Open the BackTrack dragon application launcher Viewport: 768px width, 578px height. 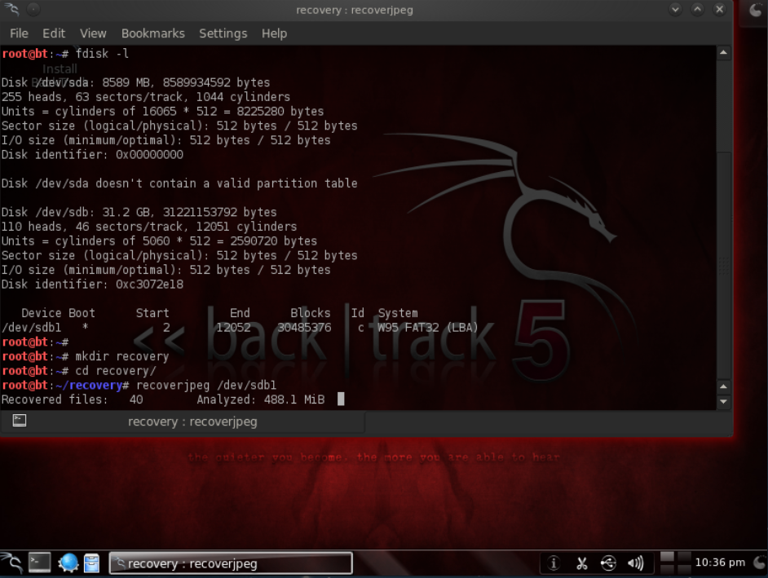click(11, 563)
